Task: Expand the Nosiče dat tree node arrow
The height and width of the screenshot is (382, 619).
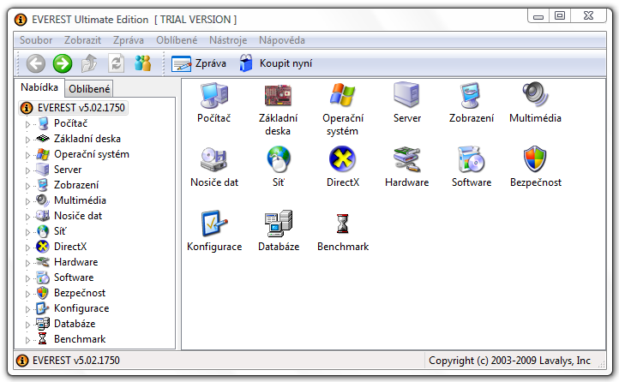Action: click(x=27, y=217)
